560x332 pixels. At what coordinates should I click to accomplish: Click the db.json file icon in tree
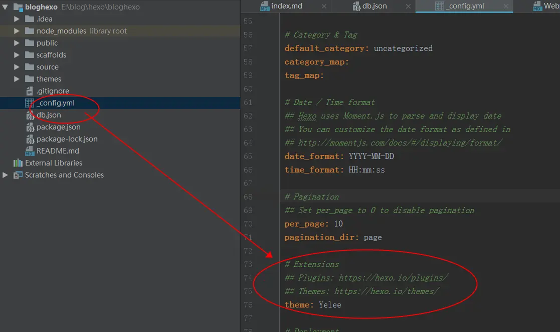[31, 115]
